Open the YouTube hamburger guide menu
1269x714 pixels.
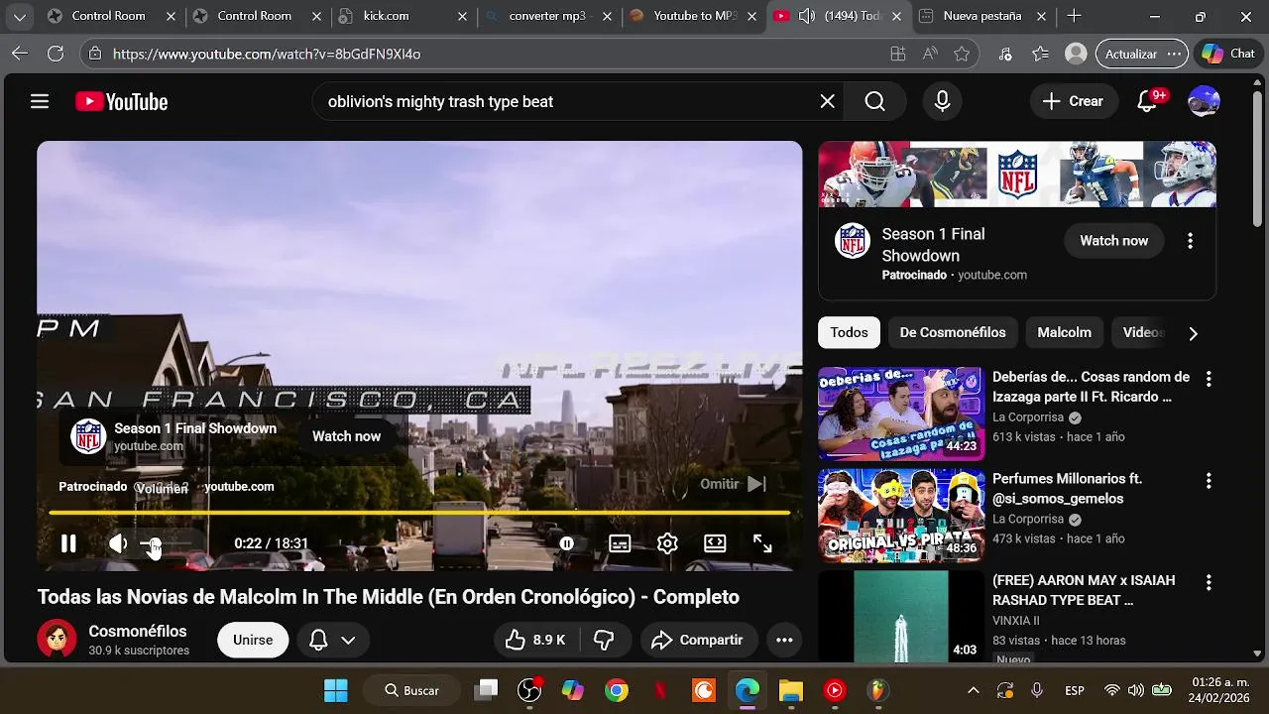[40, 101]
